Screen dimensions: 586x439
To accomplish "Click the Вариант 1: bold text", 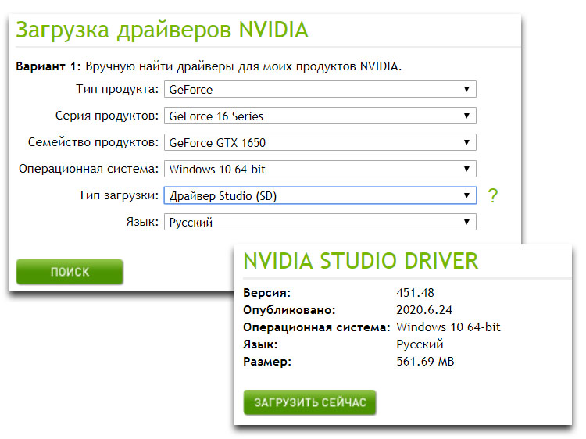I will point(48,66).
